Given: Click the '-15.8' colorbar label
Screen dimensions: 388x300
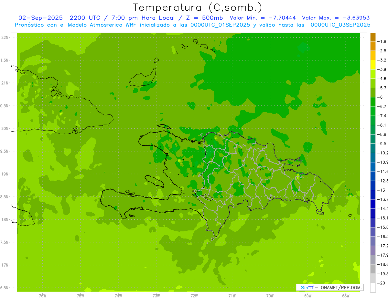Looking at the screenshot, I should [x=383, y=227].
